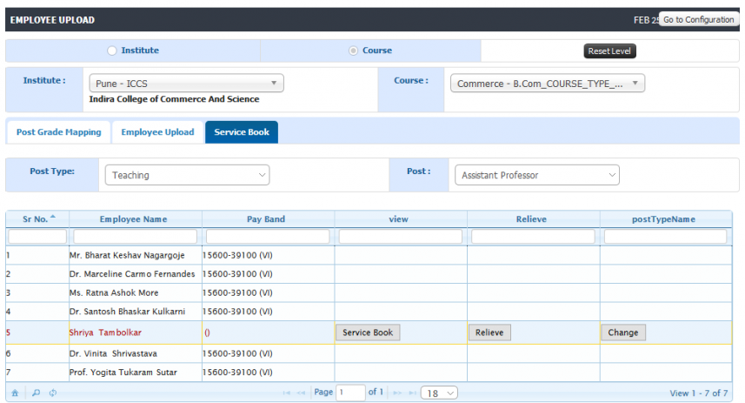
Task: Select row Dr. Vinita Shrivastava
Action: click(x=369, y=353)
